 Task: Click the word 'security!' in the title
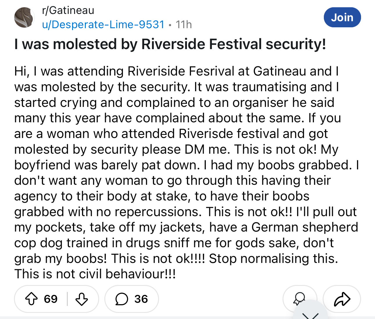point(296,44)
